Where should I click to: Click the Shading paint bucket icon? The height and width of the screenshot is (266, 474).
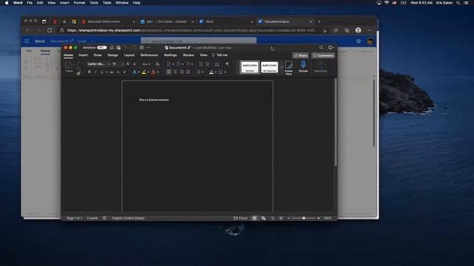point(211,72)
